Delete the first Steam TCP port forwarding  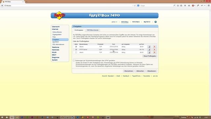coord(155,47)
